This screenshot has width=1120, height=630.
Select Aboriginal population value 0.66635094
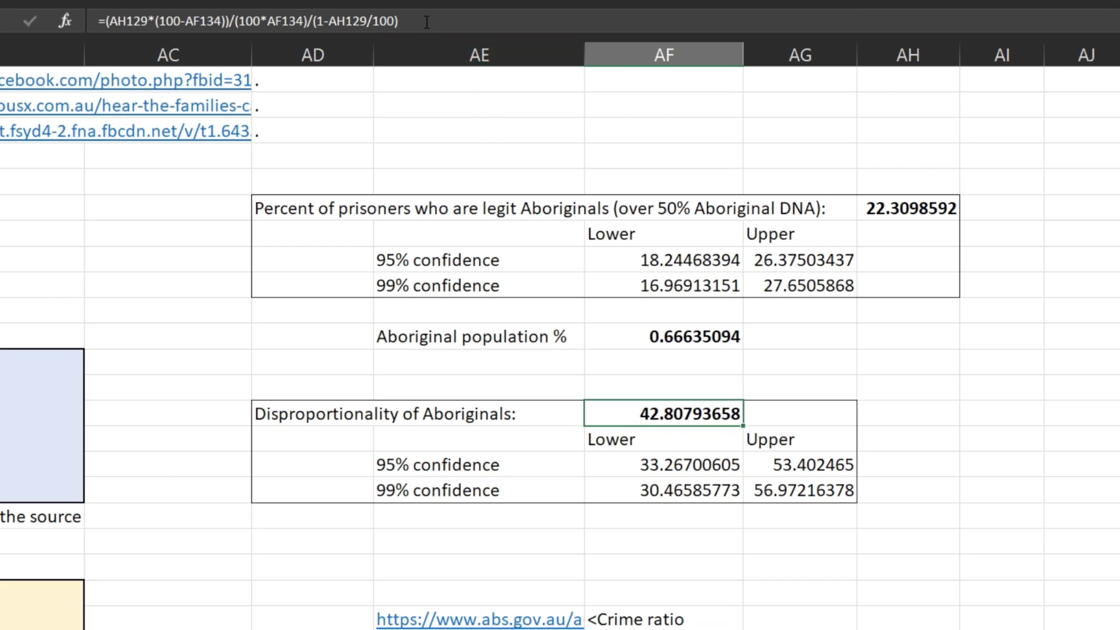pos(694,337)
